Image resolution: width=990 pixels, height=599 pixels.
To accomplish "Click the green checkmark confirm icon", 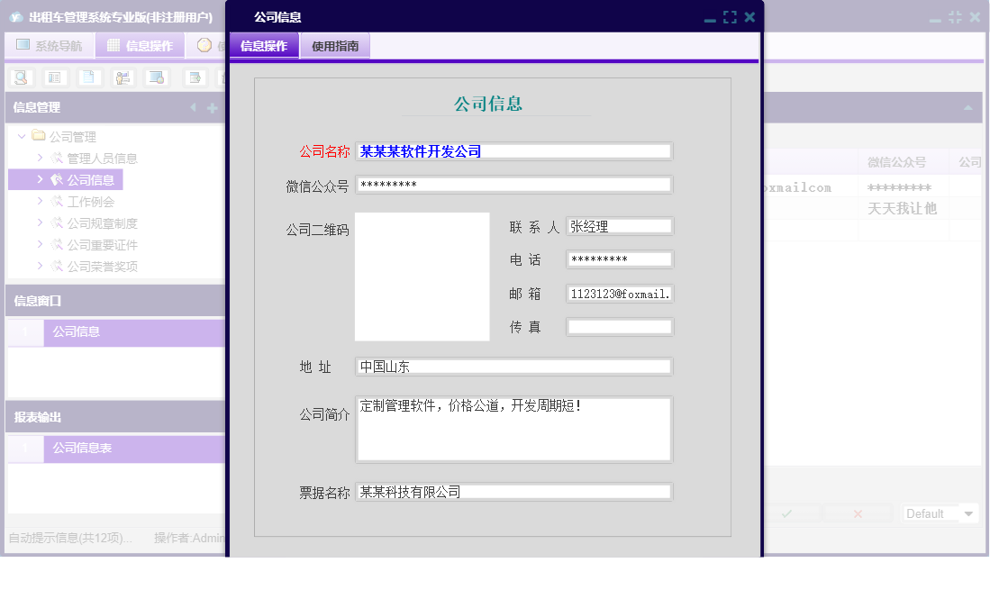I will [x=786, y=514].
